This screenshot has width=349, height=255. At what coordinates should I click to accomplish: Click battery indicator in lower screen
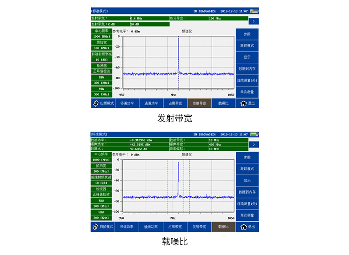tap(254, 134)
